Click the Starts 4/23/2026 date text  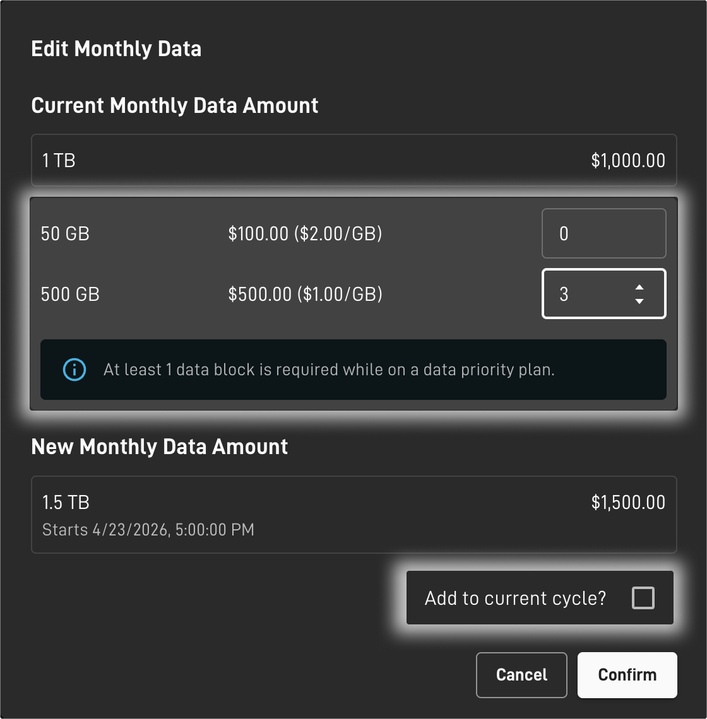(x=148, y=530)
